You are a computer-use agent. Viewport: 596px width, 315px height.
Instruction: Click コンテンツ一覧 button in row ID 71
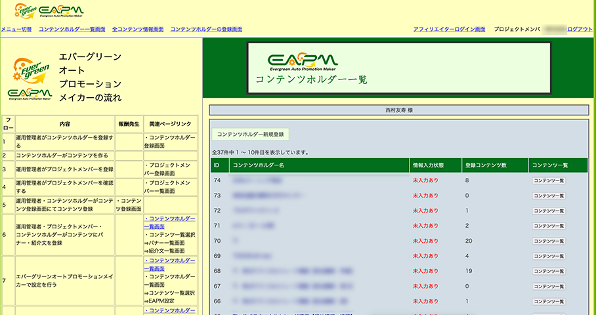[x=549, y=226]
